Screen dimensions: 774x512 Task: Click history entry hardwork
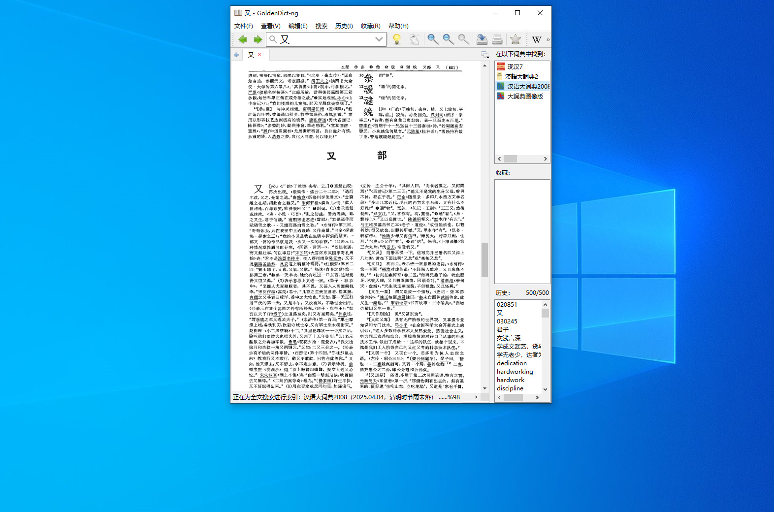click(511, 380)
